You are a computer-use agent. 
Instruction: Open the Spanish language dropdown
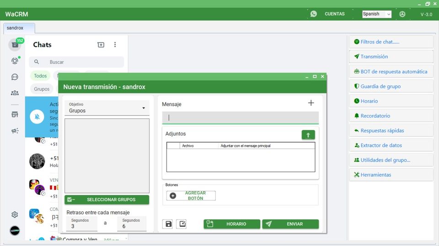click(376, 14)
